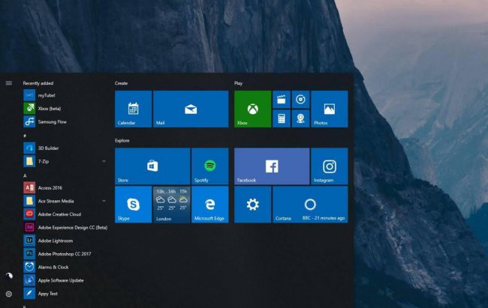The height and width of the screenshot is (308, 488).
Task: Launch the Calculator small tile
Action: (282, 118)
